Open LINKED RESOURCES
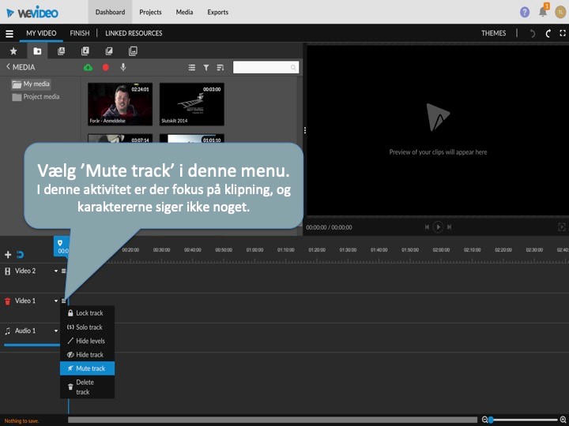 pyautogui.click(x=134, y=33)
